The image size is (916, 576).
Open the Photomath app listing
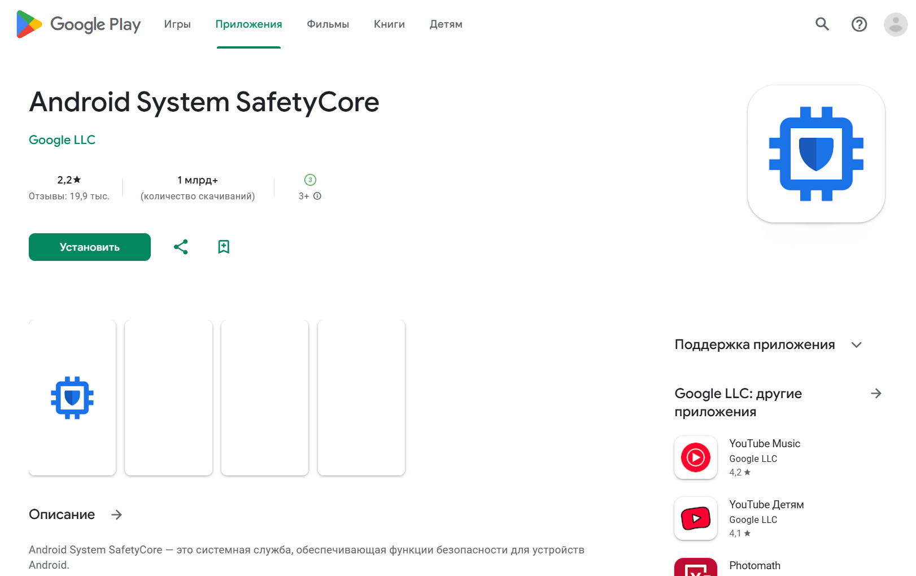(754, 566)
